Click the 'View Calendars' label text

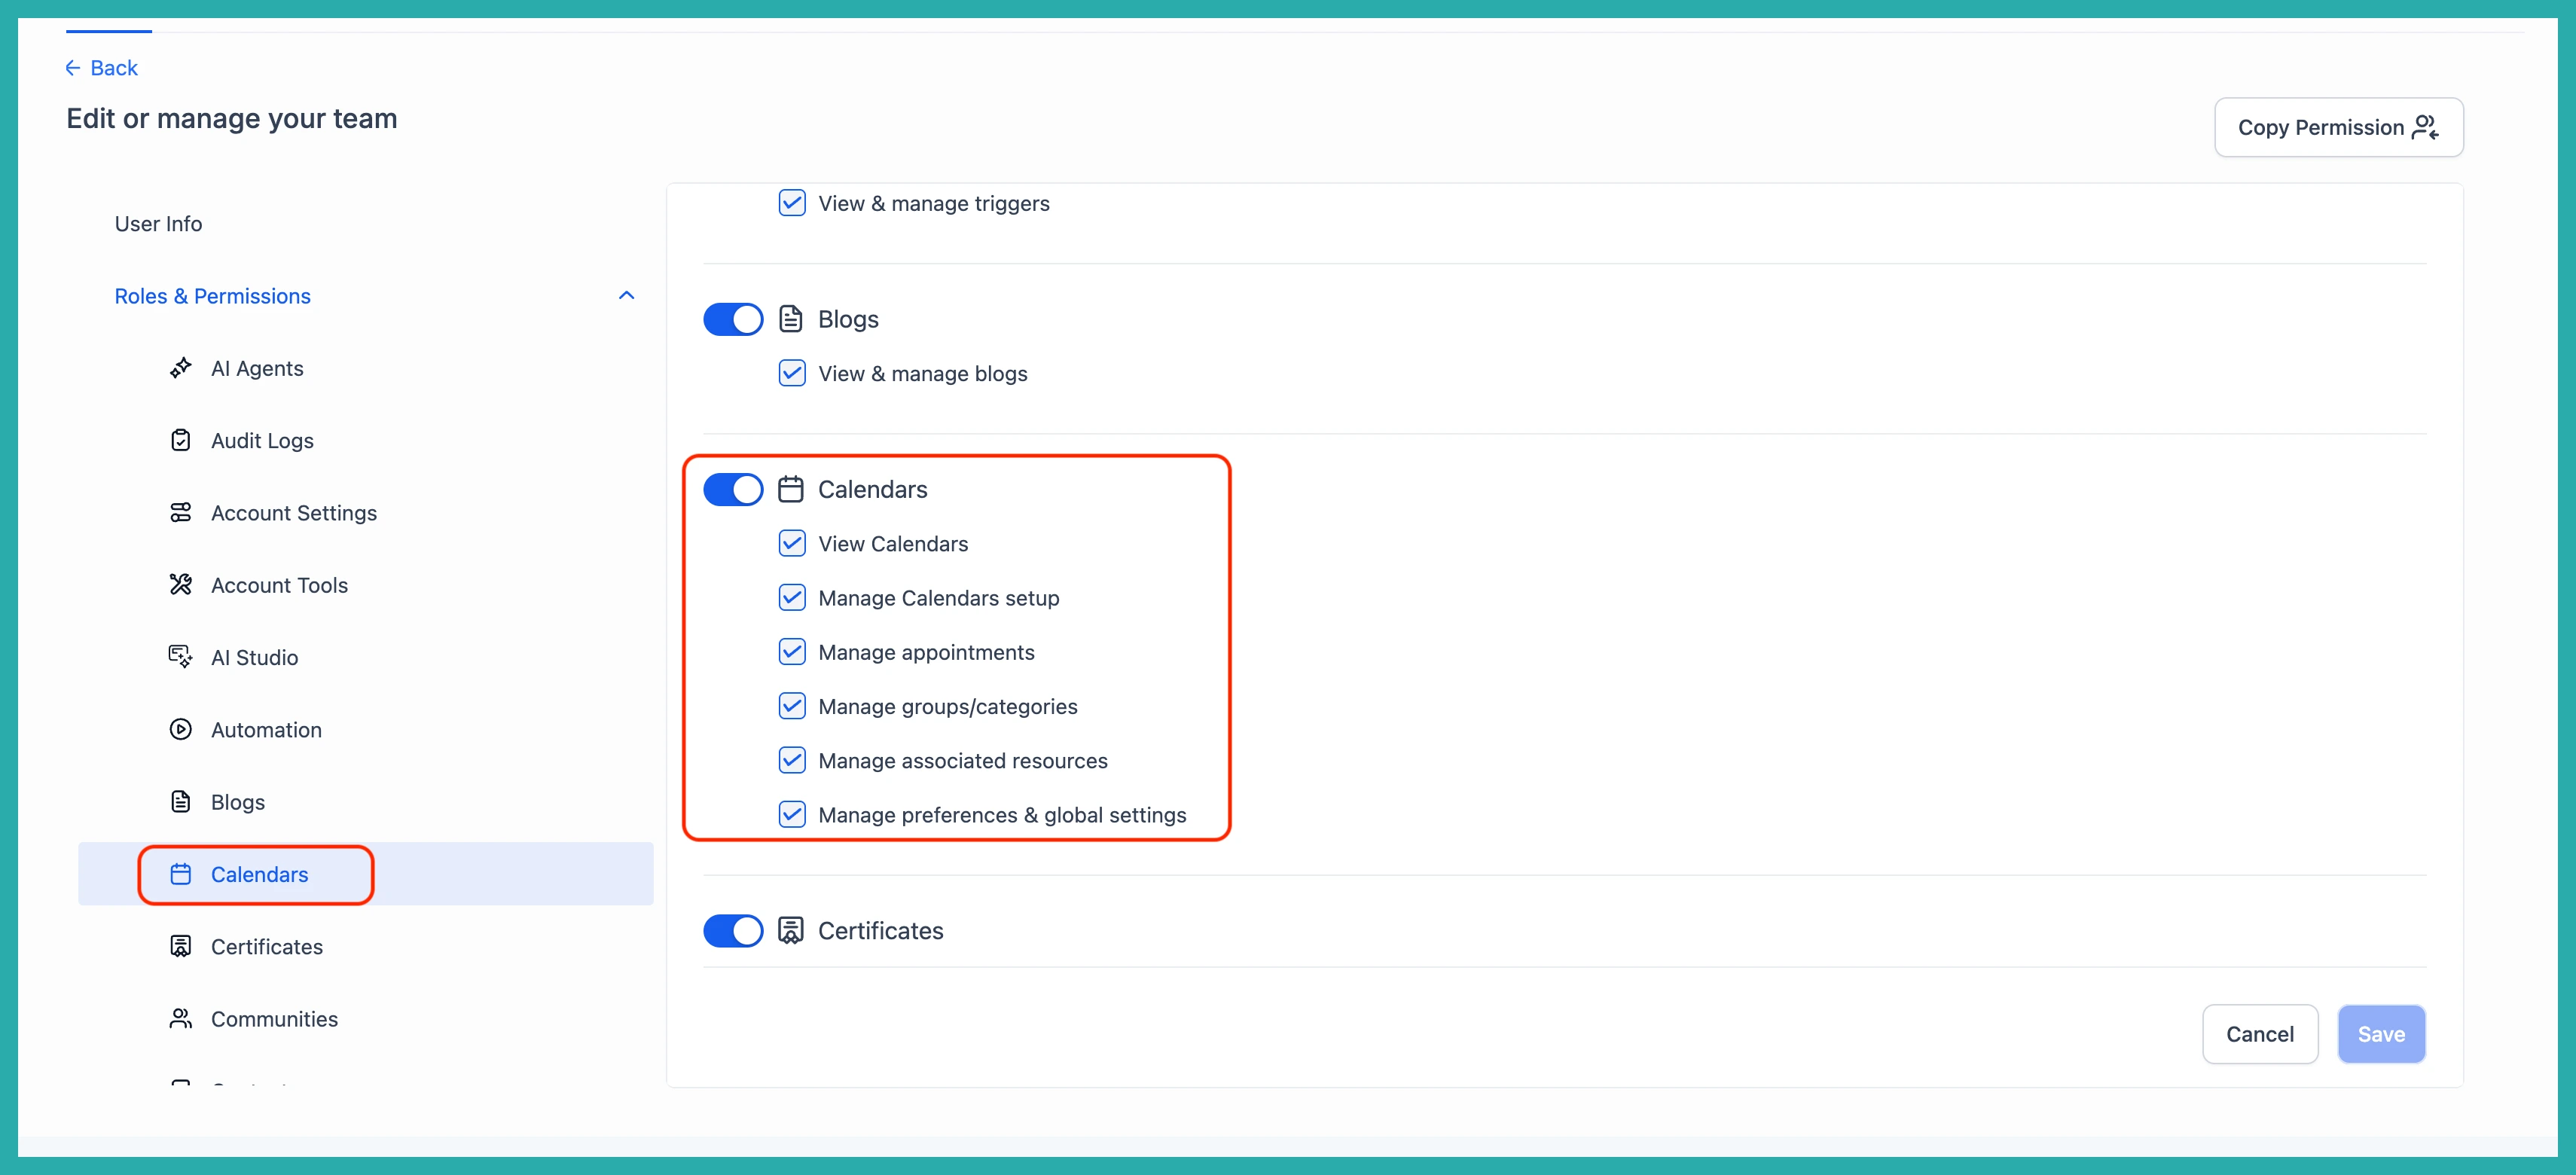[893, 543]
